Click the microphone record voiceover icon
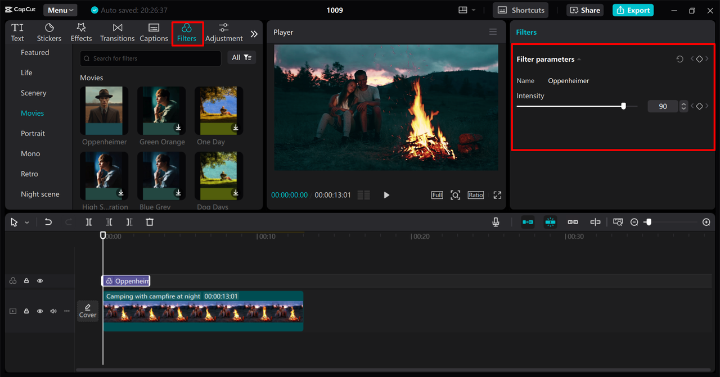The height and width of the screenshot is (377, 720). pyautogui.click(x=496, y=222)
